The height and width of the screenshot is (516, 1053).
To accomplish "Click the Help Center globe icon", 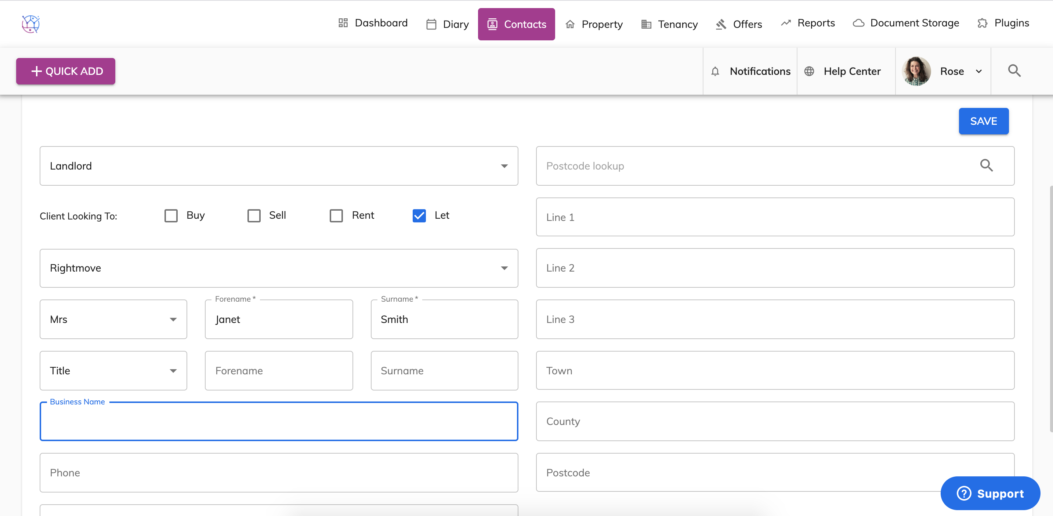I will coord(809,72).
